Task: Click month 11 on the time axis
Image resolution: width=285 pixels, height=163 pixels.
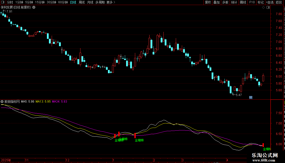Action: coord(27,160)
